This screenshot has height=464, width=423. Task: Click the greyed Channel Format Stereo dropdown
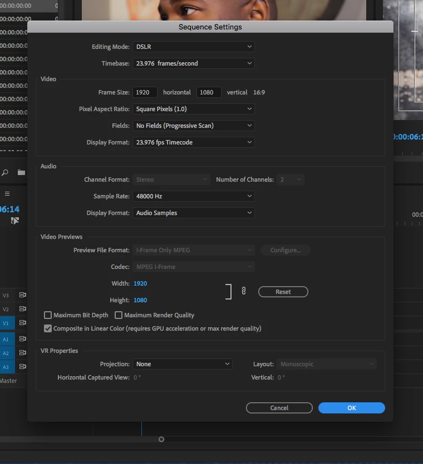171,179
